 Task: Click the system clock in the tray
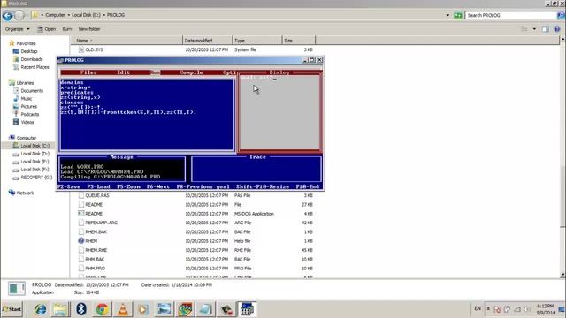(x=546, y=309)
